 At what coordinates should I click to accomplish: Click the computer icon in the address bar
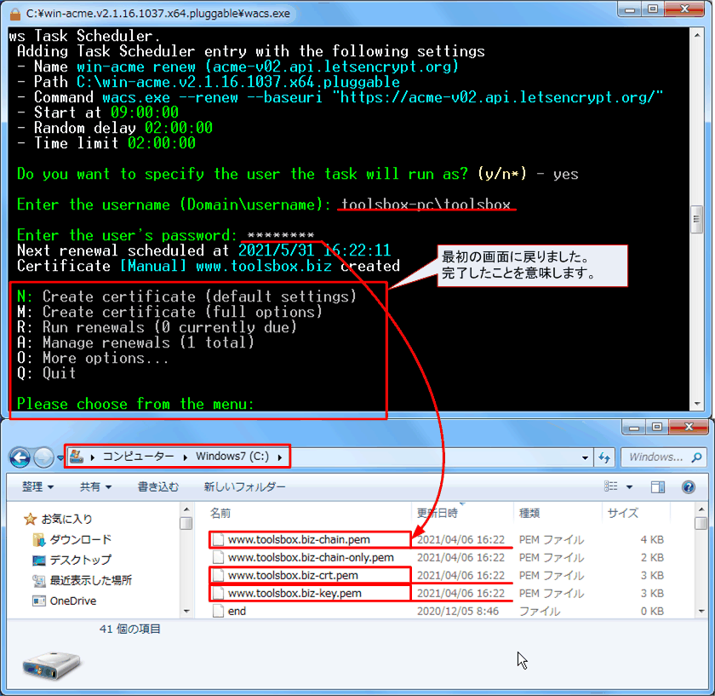tap(77, 456)
